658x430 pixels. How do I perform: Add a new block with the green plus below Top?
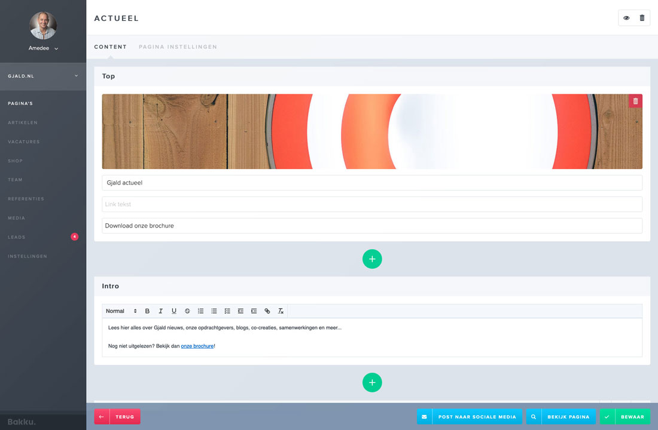point(372,259)
